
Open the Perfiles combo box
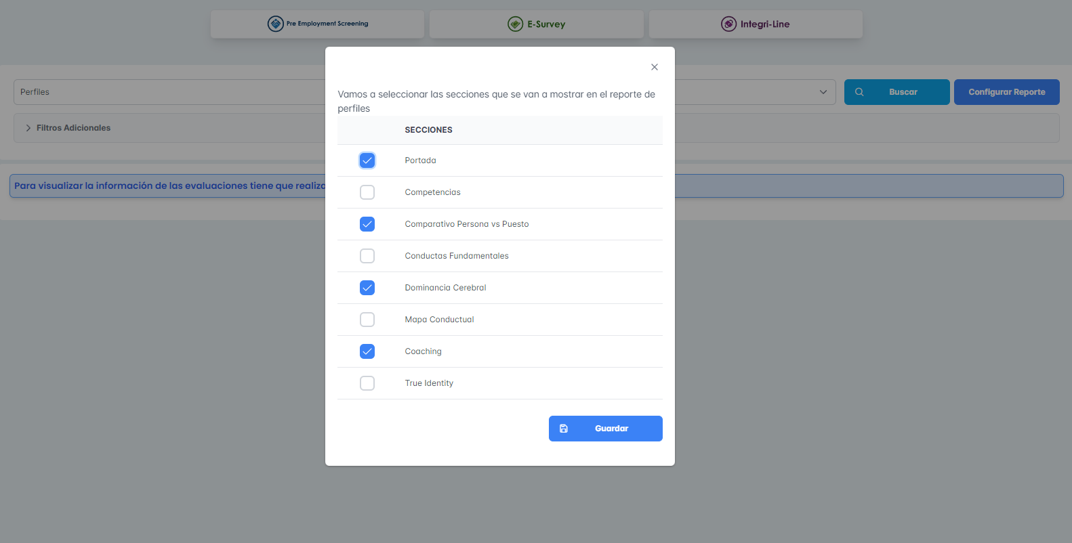[x=169, y=92]
